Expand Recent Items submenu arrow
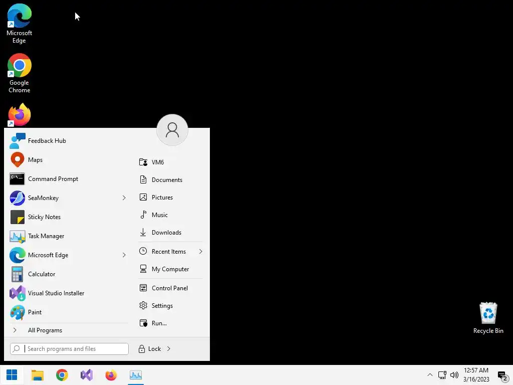The image size is (513, 385). [200, 252]
